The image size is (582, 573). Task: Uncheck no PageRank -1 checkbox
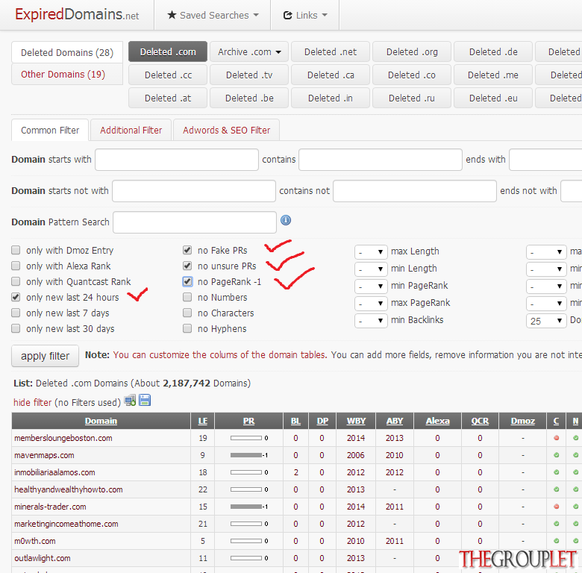[x=187, y=281]
